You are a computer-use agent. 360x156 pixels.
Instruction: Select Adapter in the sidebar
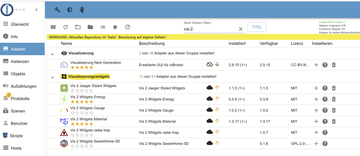point(22,49)
